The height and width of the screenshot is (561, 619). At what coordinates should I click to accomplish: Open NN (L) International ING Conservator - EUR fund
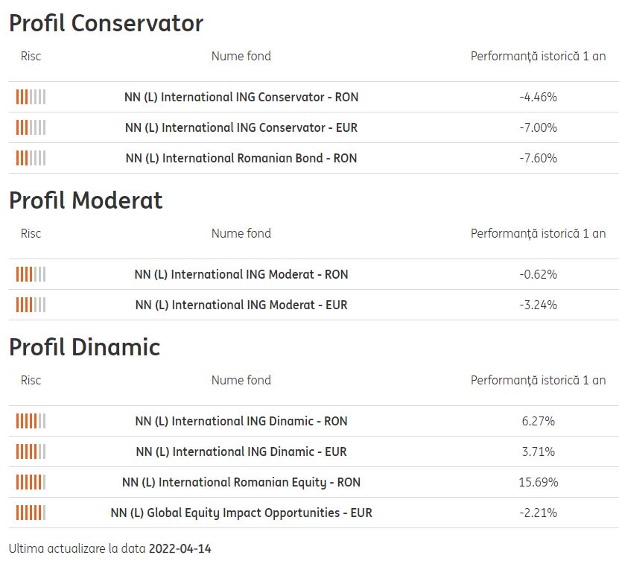(x=241, y=127)
